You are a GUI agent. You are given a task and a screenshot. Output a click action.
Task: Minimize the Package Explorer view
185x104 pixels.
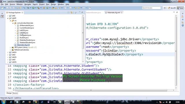tap(79, 12)
